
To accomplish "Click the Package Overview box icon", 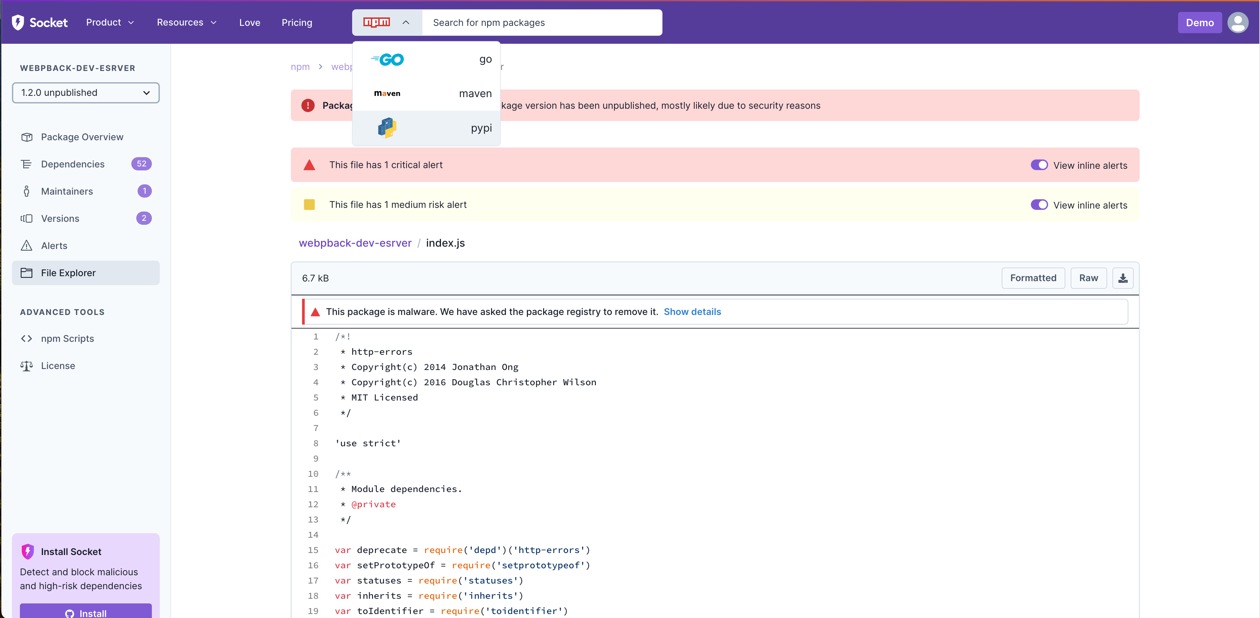I will (x=27, y=137).
